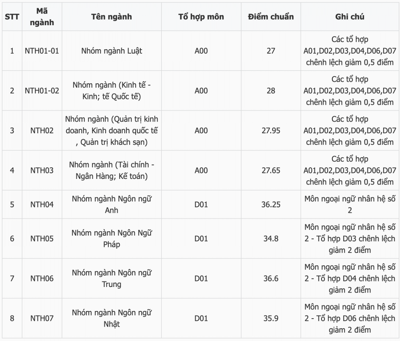Viewport: 400px width, 341px height.
Task: Select the Mã ngành column header
Action: (42, 17)
